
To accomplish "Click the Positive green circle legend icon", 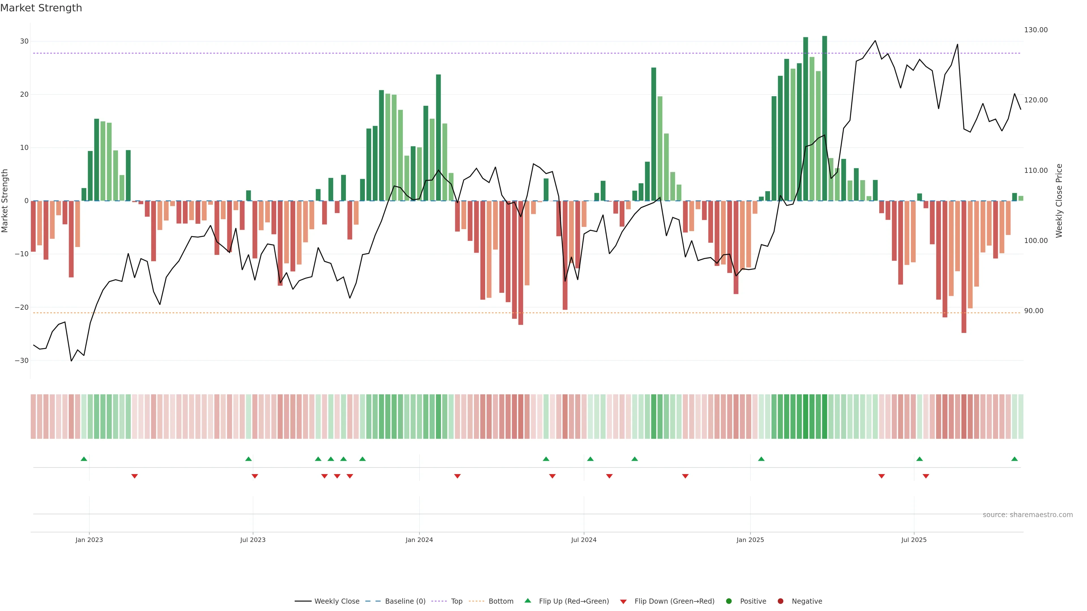I will pos(729,601).
